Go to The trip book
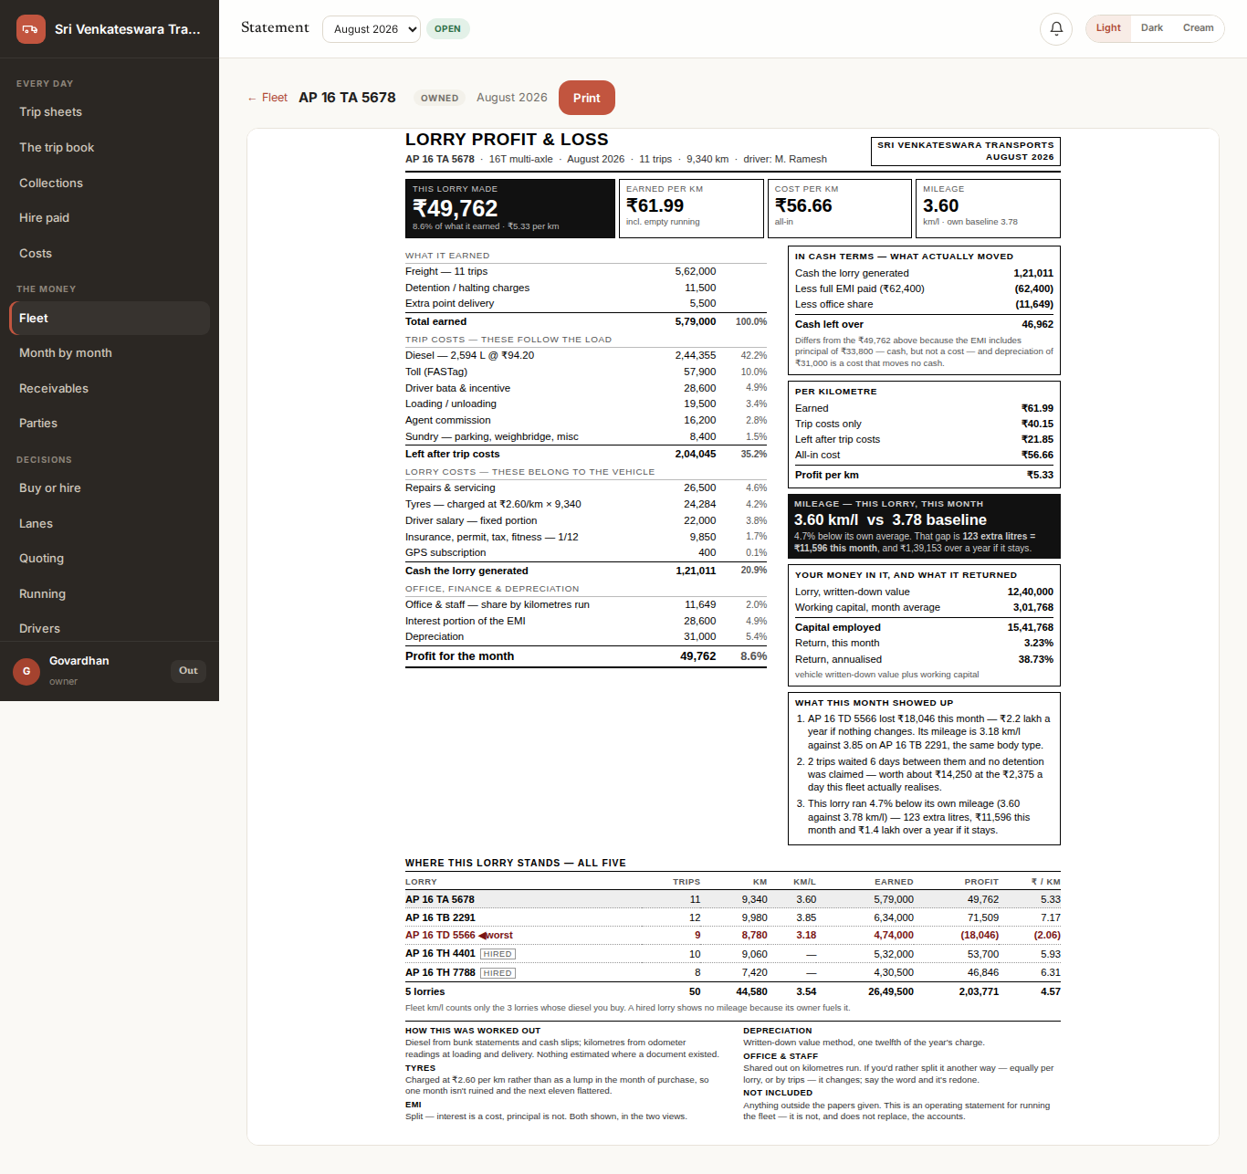 click(x=110, y=148)
